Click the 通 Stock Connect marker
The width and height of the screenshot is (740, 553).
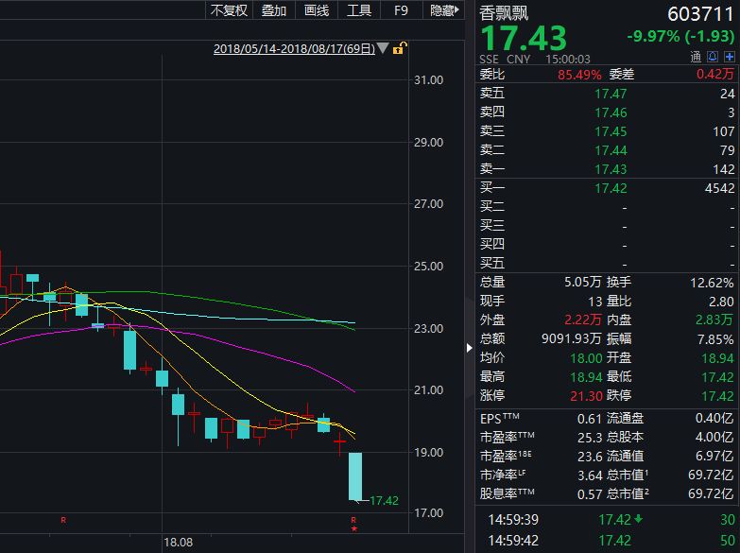coord(696,57)
